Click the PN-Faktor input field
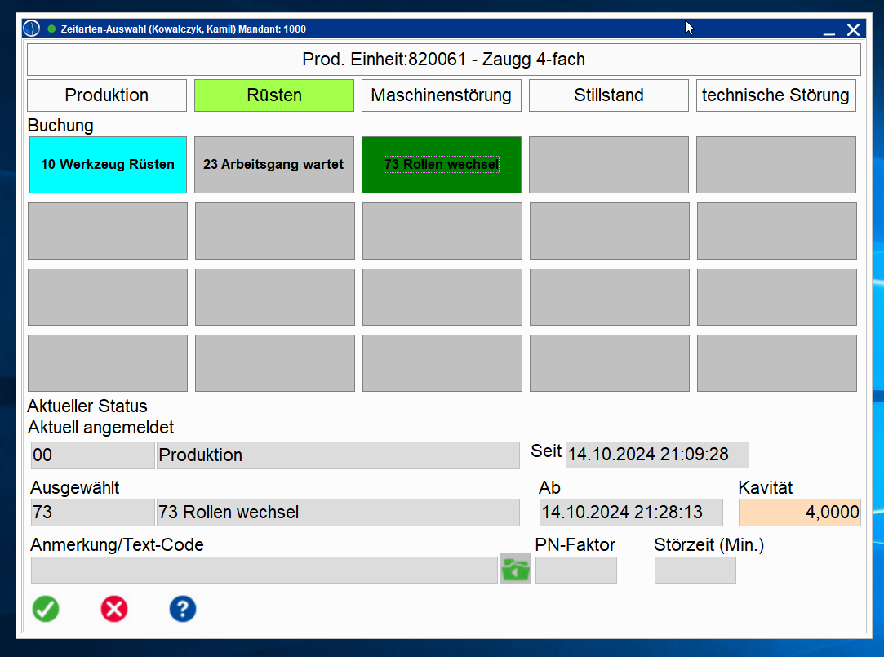Viewport: 884px width, 657px height. coord(576,570)
